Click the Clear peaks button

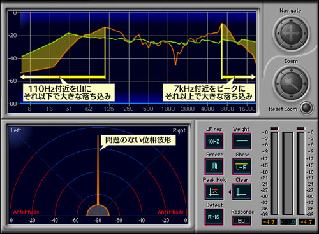[x=242, y=191]
